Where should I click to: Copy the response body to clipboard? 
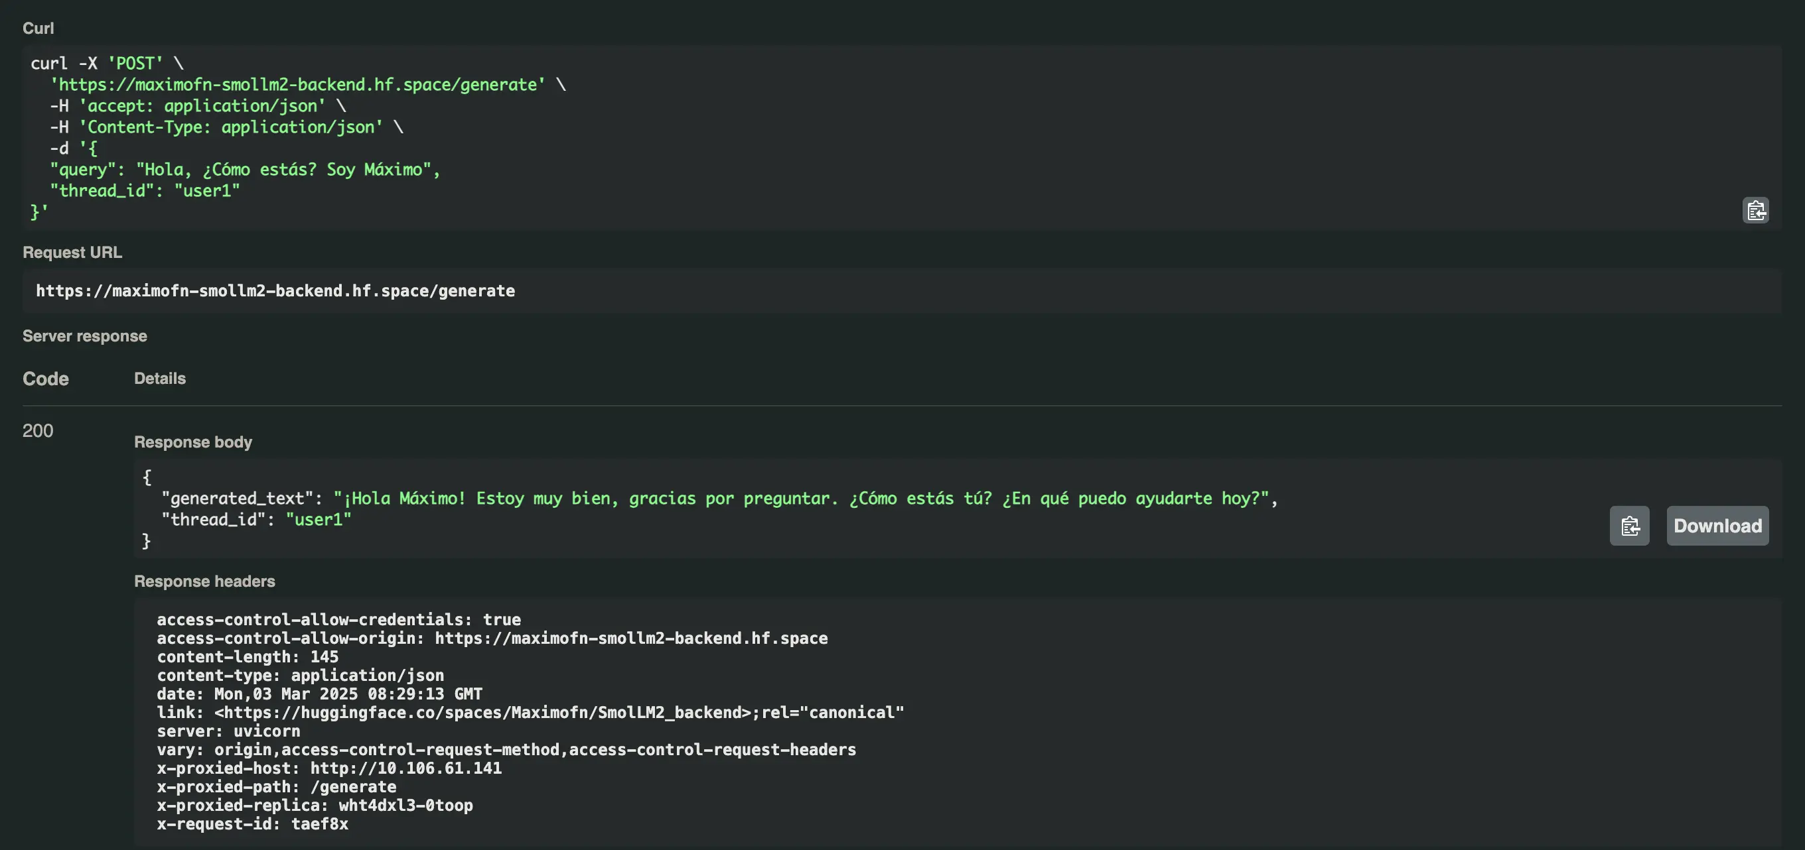pos(1629,526)
